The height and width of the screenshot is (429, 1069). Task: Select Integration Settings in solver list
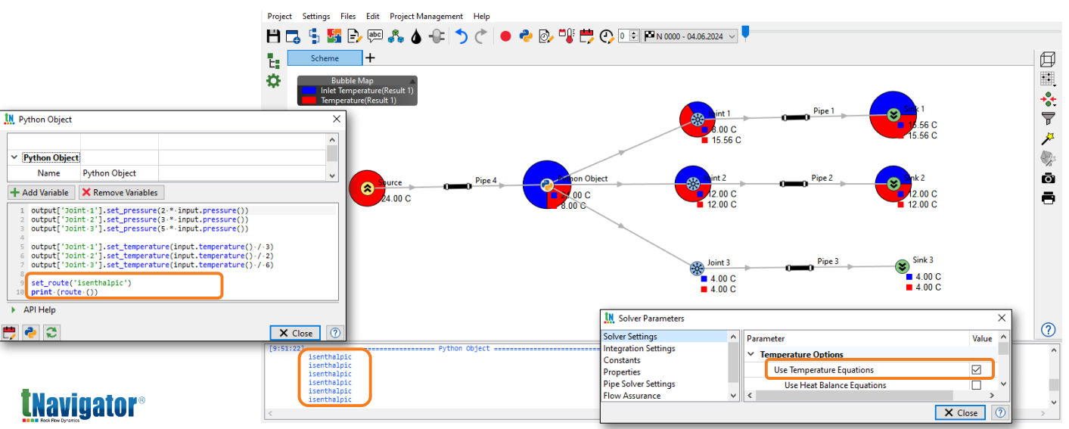639,348
